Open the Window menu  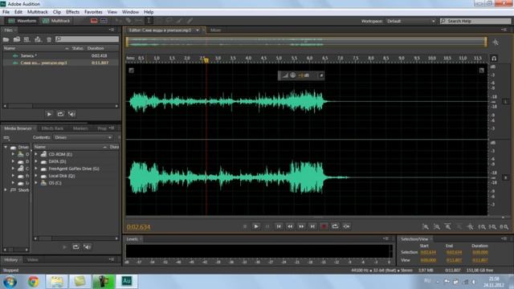130,12
